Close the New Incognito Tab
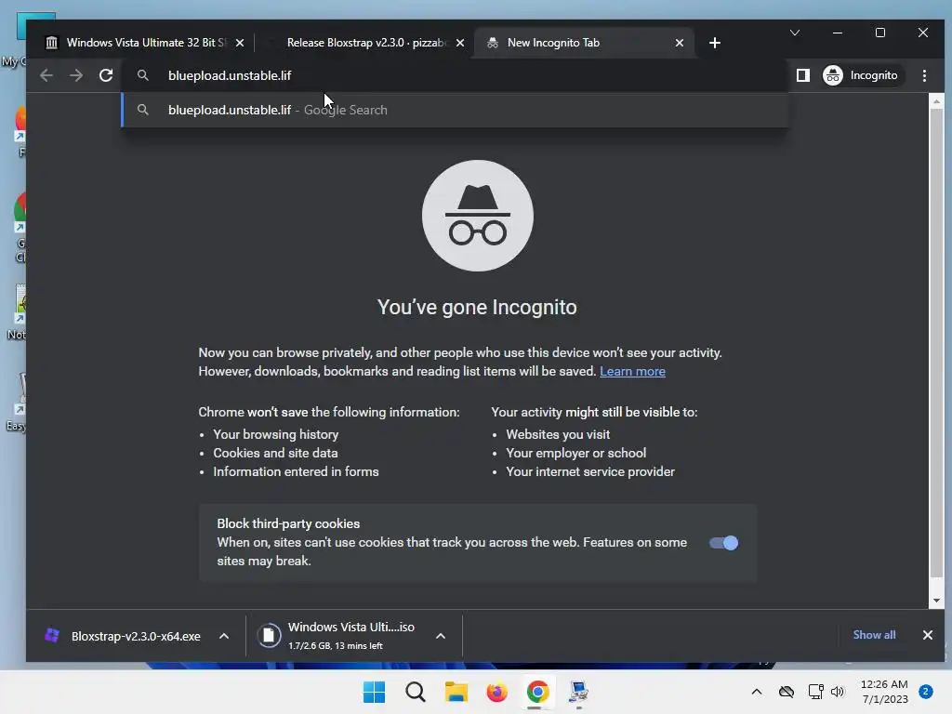 pos(680,43)
